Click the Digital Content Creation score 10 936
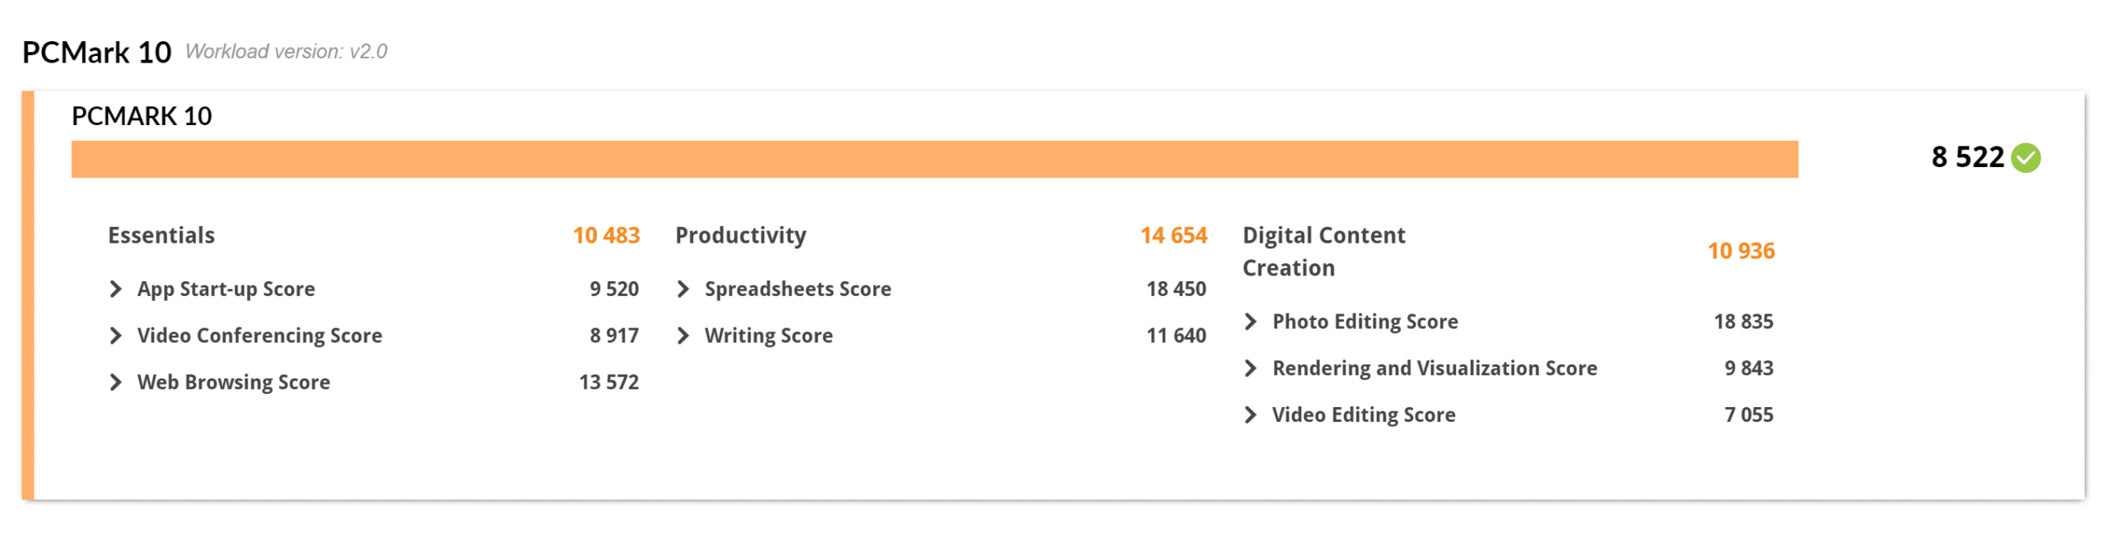The image size is (2108, 533). [x=1741, y=252]
